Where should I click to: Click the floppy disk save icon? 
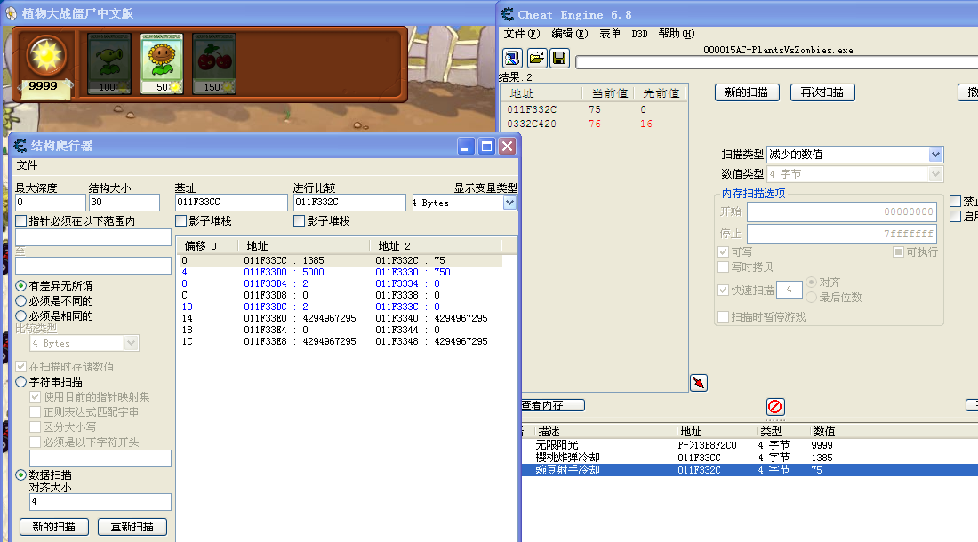pyautogui.click(x=559, y=59)
